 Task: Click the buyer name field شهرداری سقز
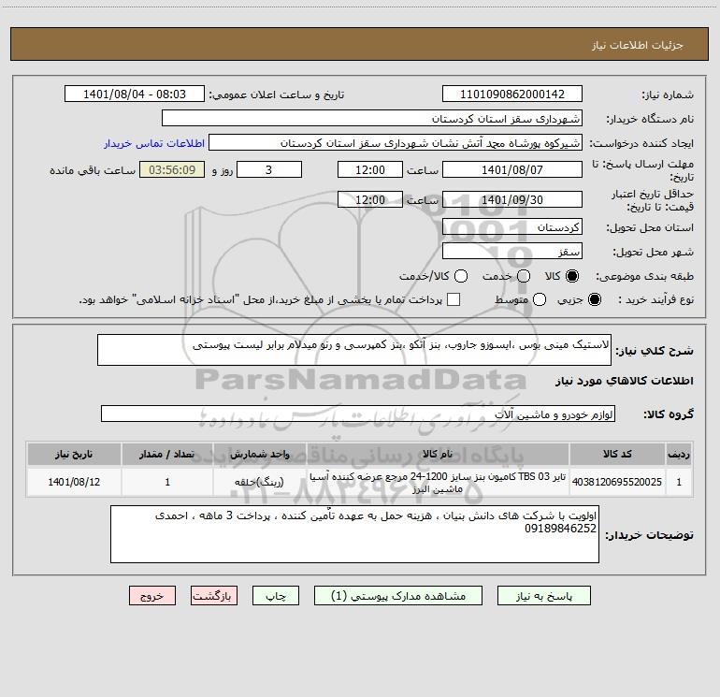(372, 118)
